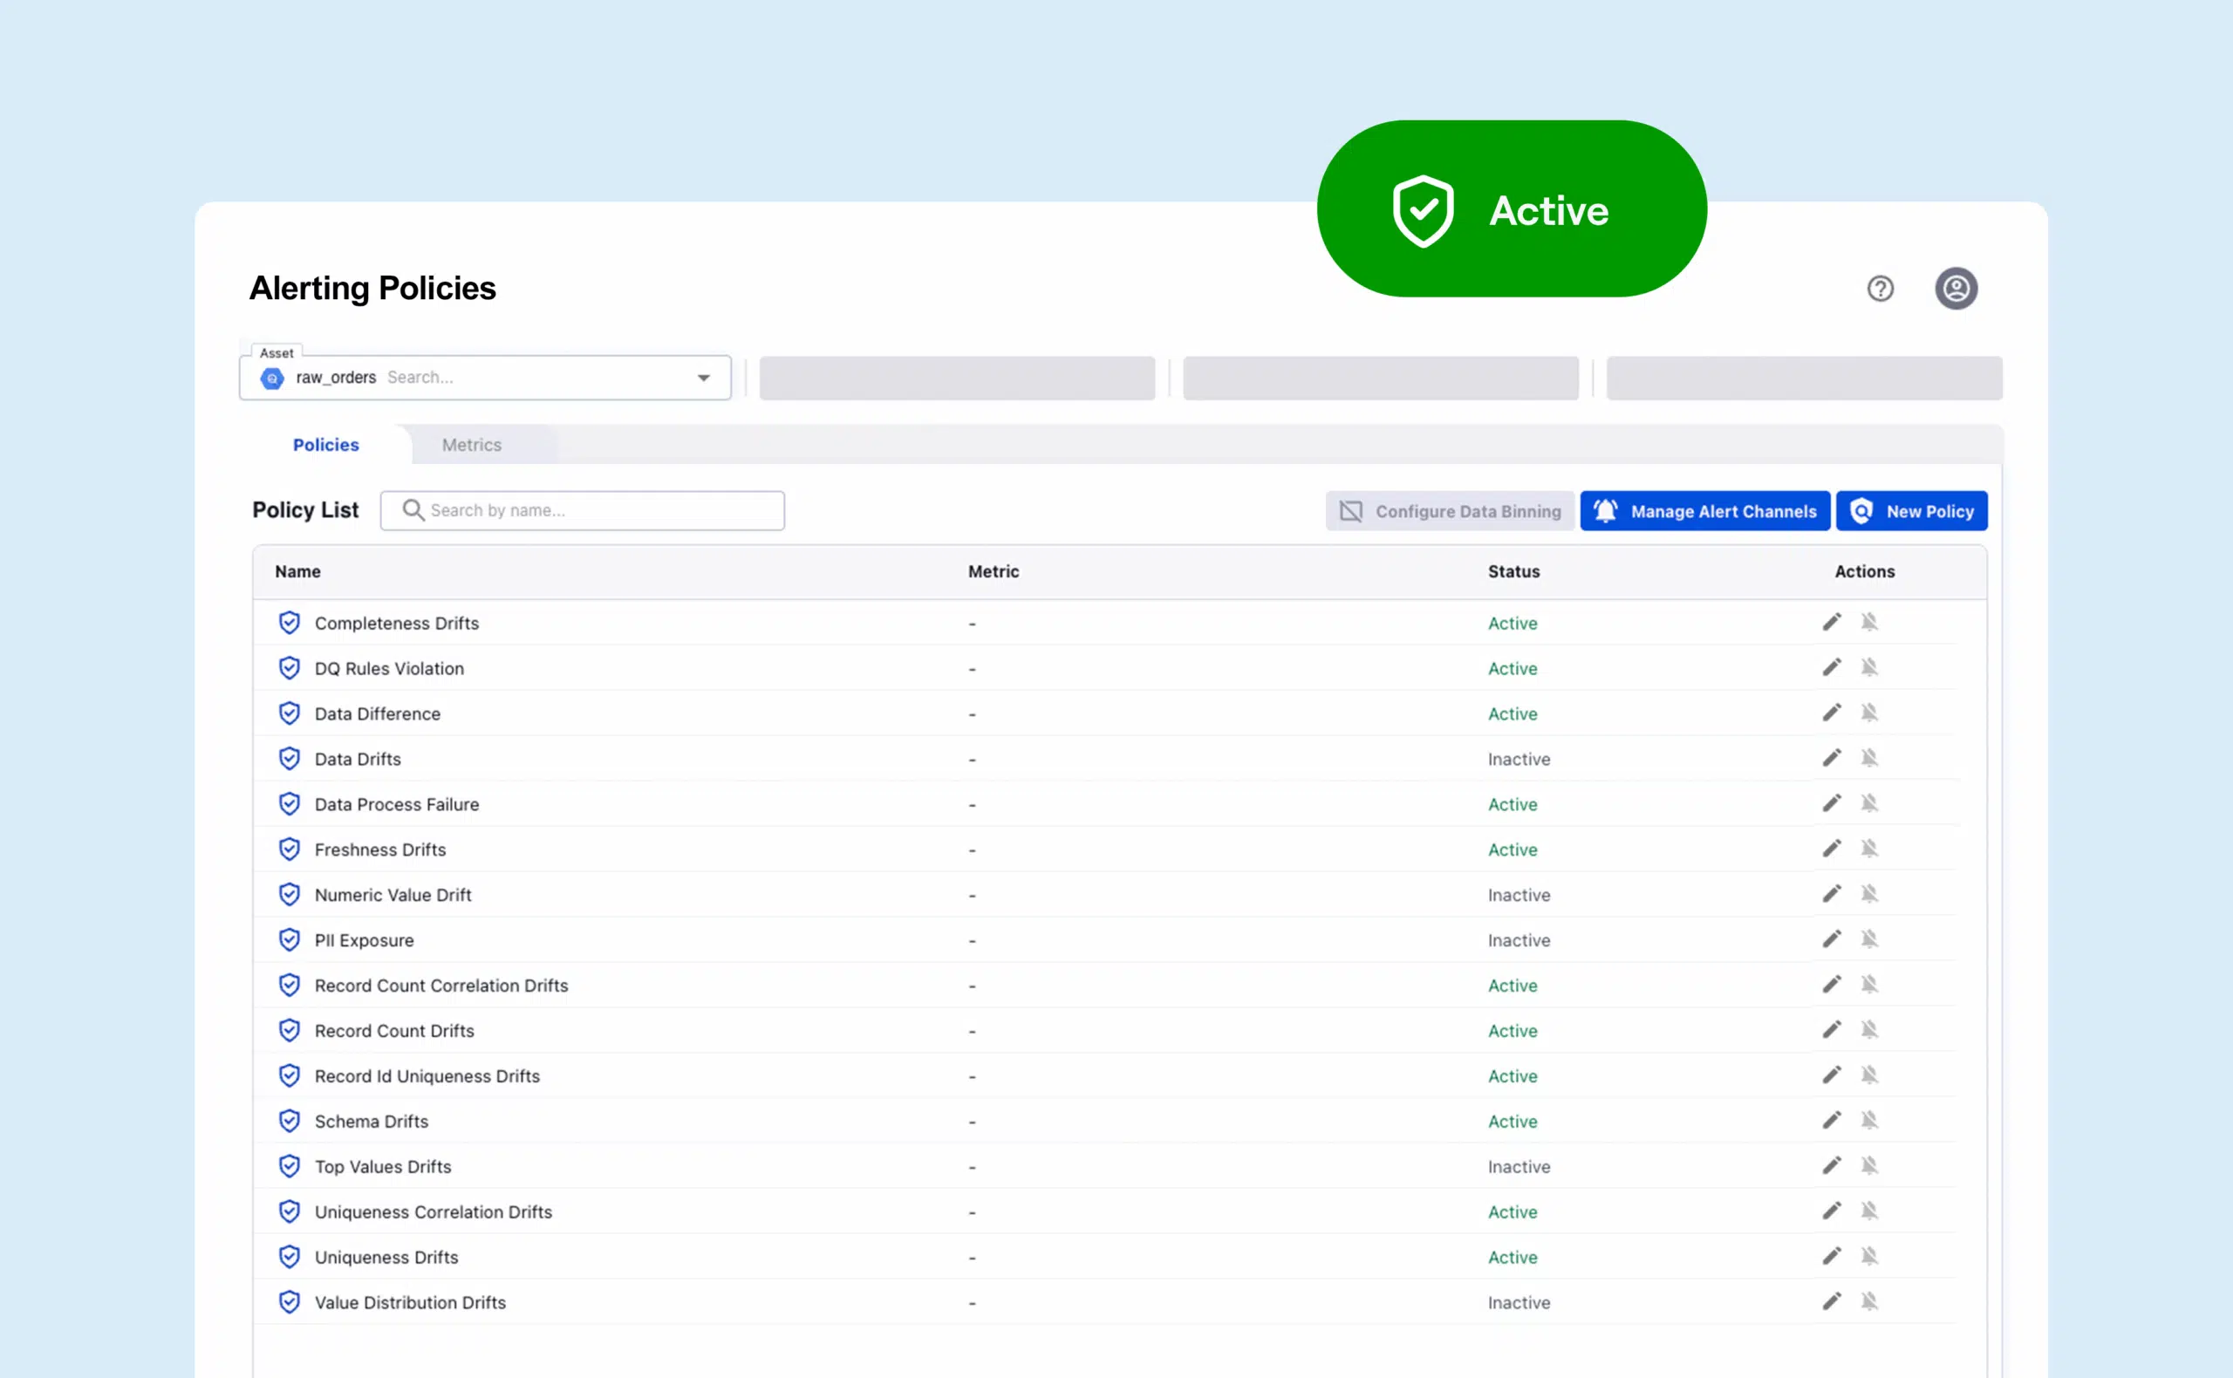
Task: Click the Search by name field
Action: coord(584,509)
